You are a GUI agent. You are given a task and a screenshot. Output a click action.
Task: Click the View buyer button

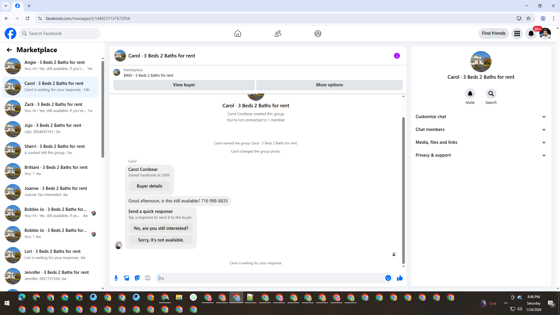(x=184, y=85)
